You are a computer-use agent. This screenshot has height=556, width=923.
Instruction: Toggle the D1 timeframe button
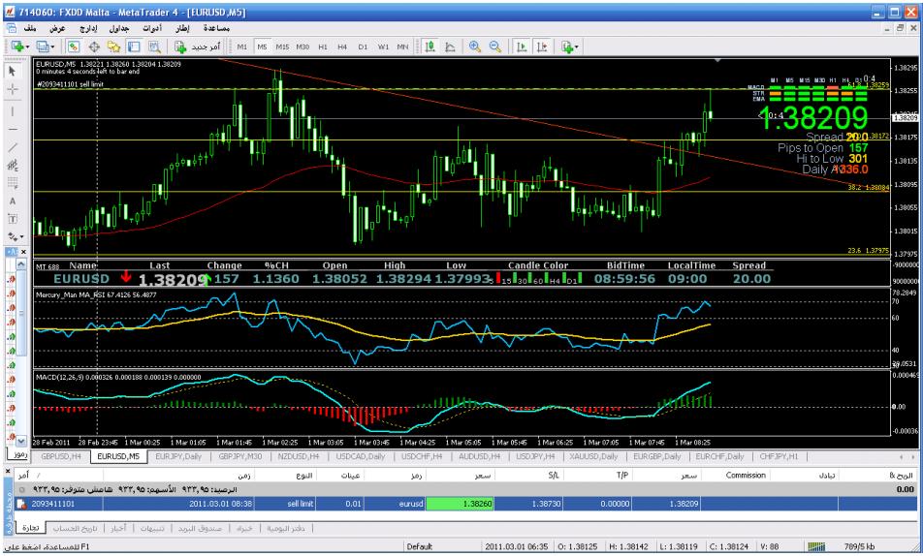point(364,46)
